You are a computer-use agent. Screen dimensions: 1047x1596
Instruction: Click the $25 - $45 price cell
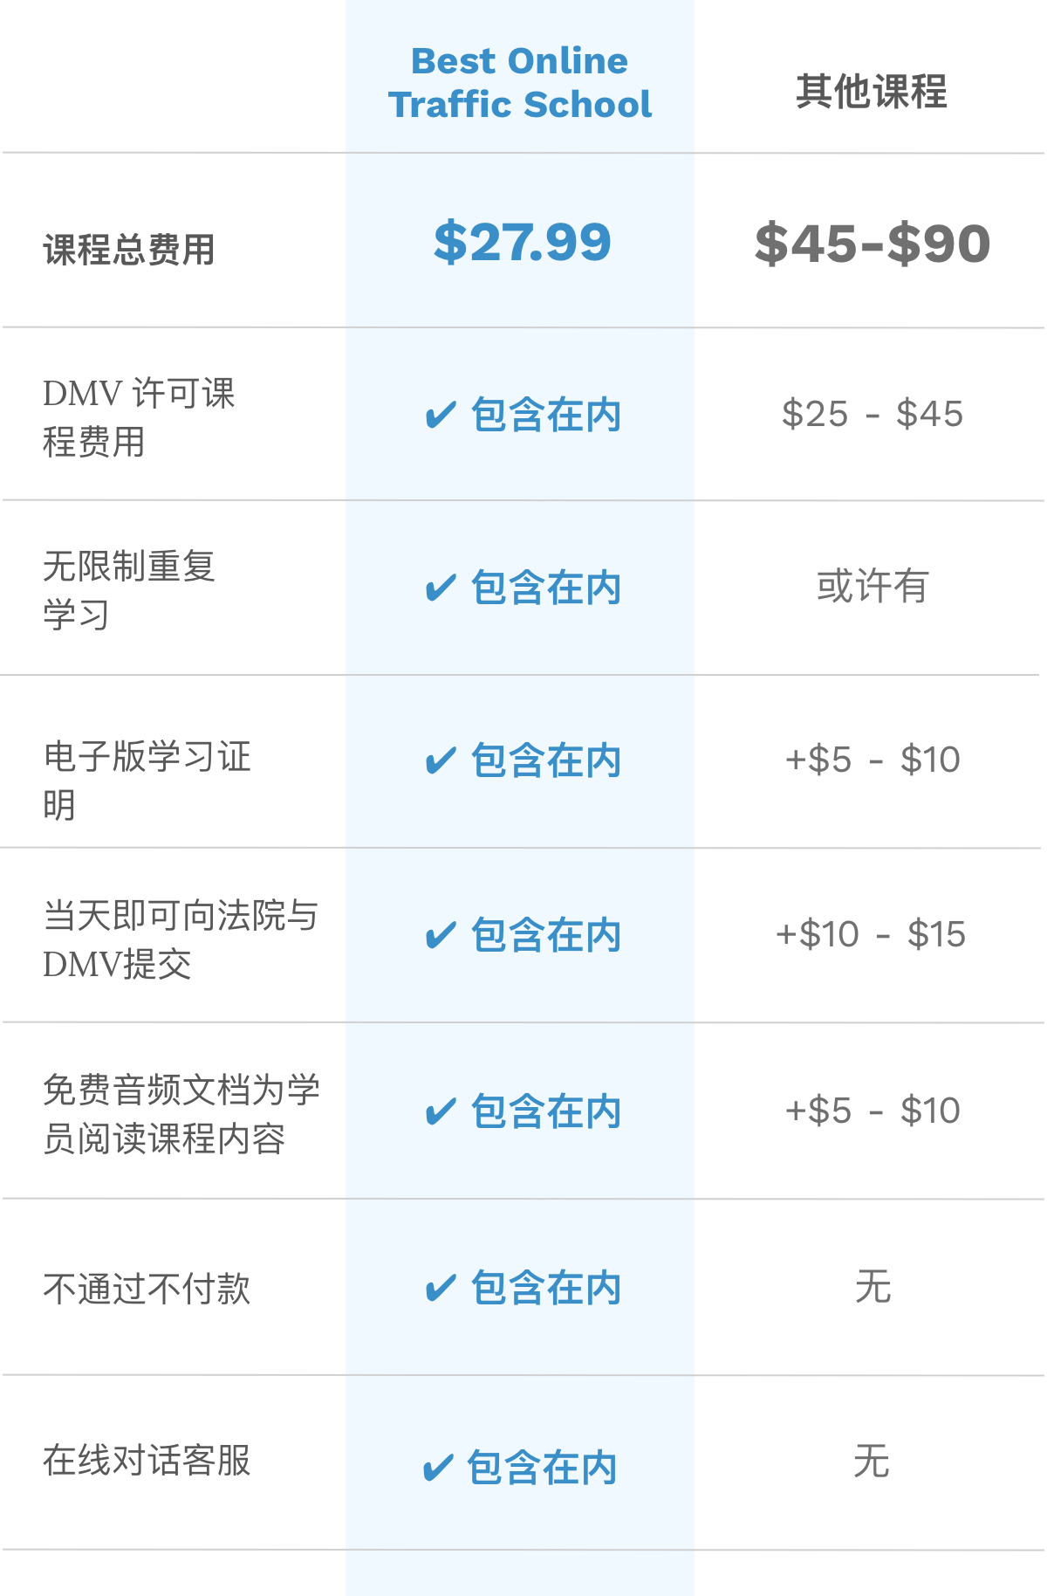(x=872, y=414)
